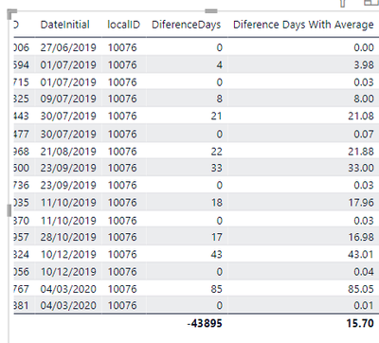Viewport: 379px width, 343px height.
Task: Select average value 33.00
Action: (x=361, y=168)
